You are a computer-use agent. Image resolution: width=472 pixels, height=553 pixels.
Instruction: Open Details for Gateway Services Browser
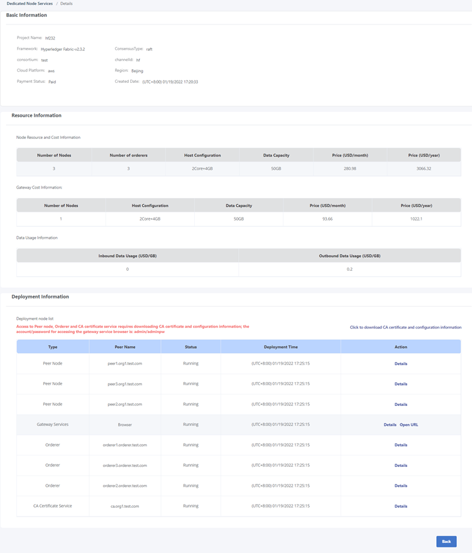390,425
